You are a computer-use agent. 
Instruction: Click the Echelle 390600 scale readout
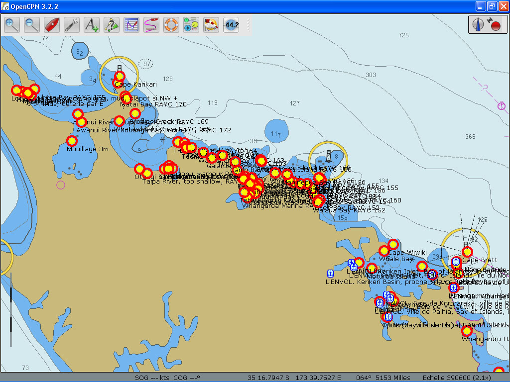(x=457, y=378)
